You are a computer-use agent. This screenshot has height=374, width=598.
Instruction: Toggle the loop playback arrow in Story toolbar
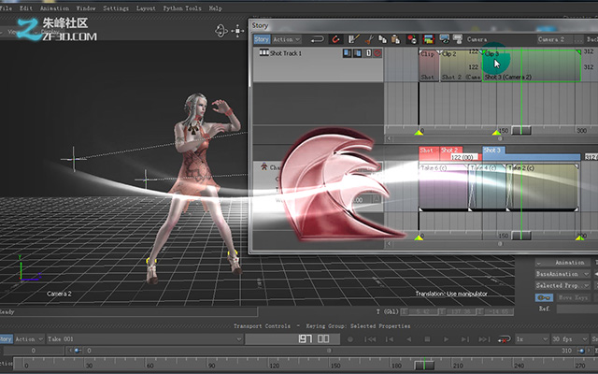(317, 39)
